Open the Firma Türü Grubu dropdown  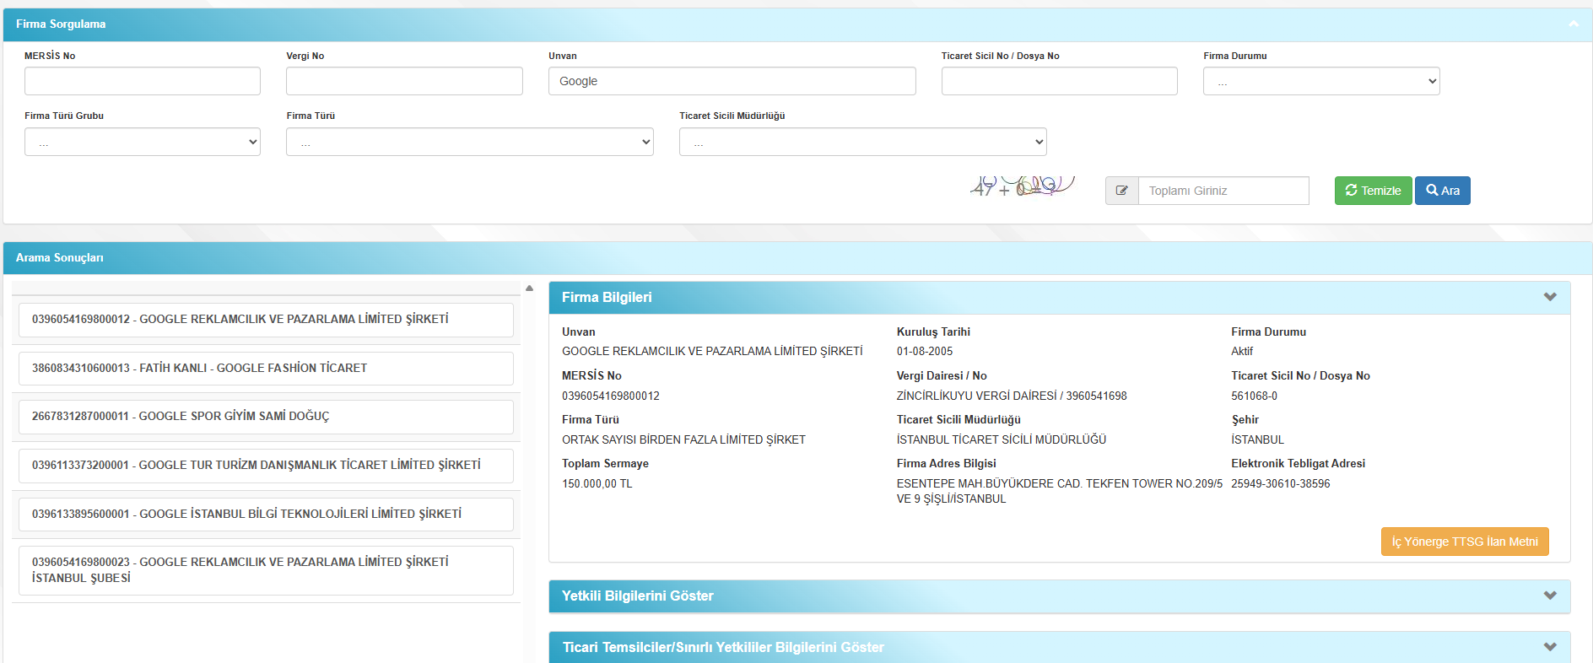coord(143,142)
